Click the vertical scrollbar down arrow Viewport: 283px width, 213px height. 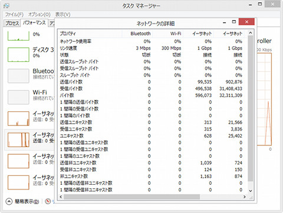[250, 191]
